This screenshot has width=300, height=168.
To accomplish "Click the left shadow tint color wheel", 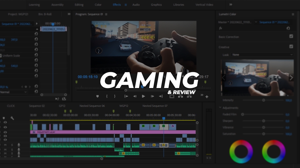I will click(x=241, y=152).
